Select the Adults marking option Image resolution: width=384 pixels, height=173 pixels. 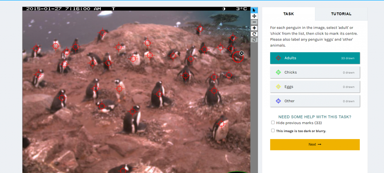[x=315, y=58]
